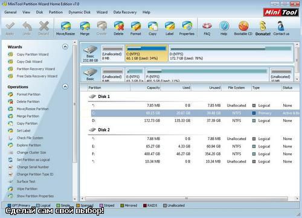Choose Wipe Partition operation
The width and height of the screenshot is (302, 218).
point(27,188)
